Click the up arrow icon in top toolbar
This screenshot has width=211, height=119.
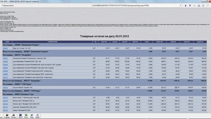click(190, 6)
